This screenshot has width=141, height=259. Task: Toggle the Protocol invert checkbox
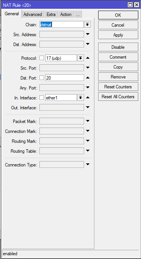point(42,58)
